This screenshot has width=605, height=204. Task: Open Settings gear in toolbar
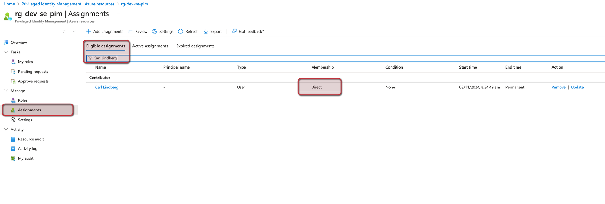pos(155,31)
